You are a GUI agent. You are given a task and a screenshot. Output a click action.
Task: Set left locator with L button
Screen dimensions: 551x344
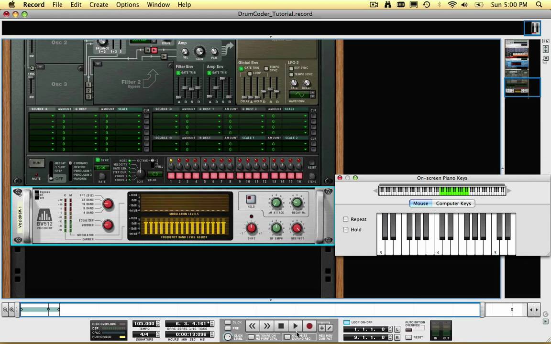[397, 329]
